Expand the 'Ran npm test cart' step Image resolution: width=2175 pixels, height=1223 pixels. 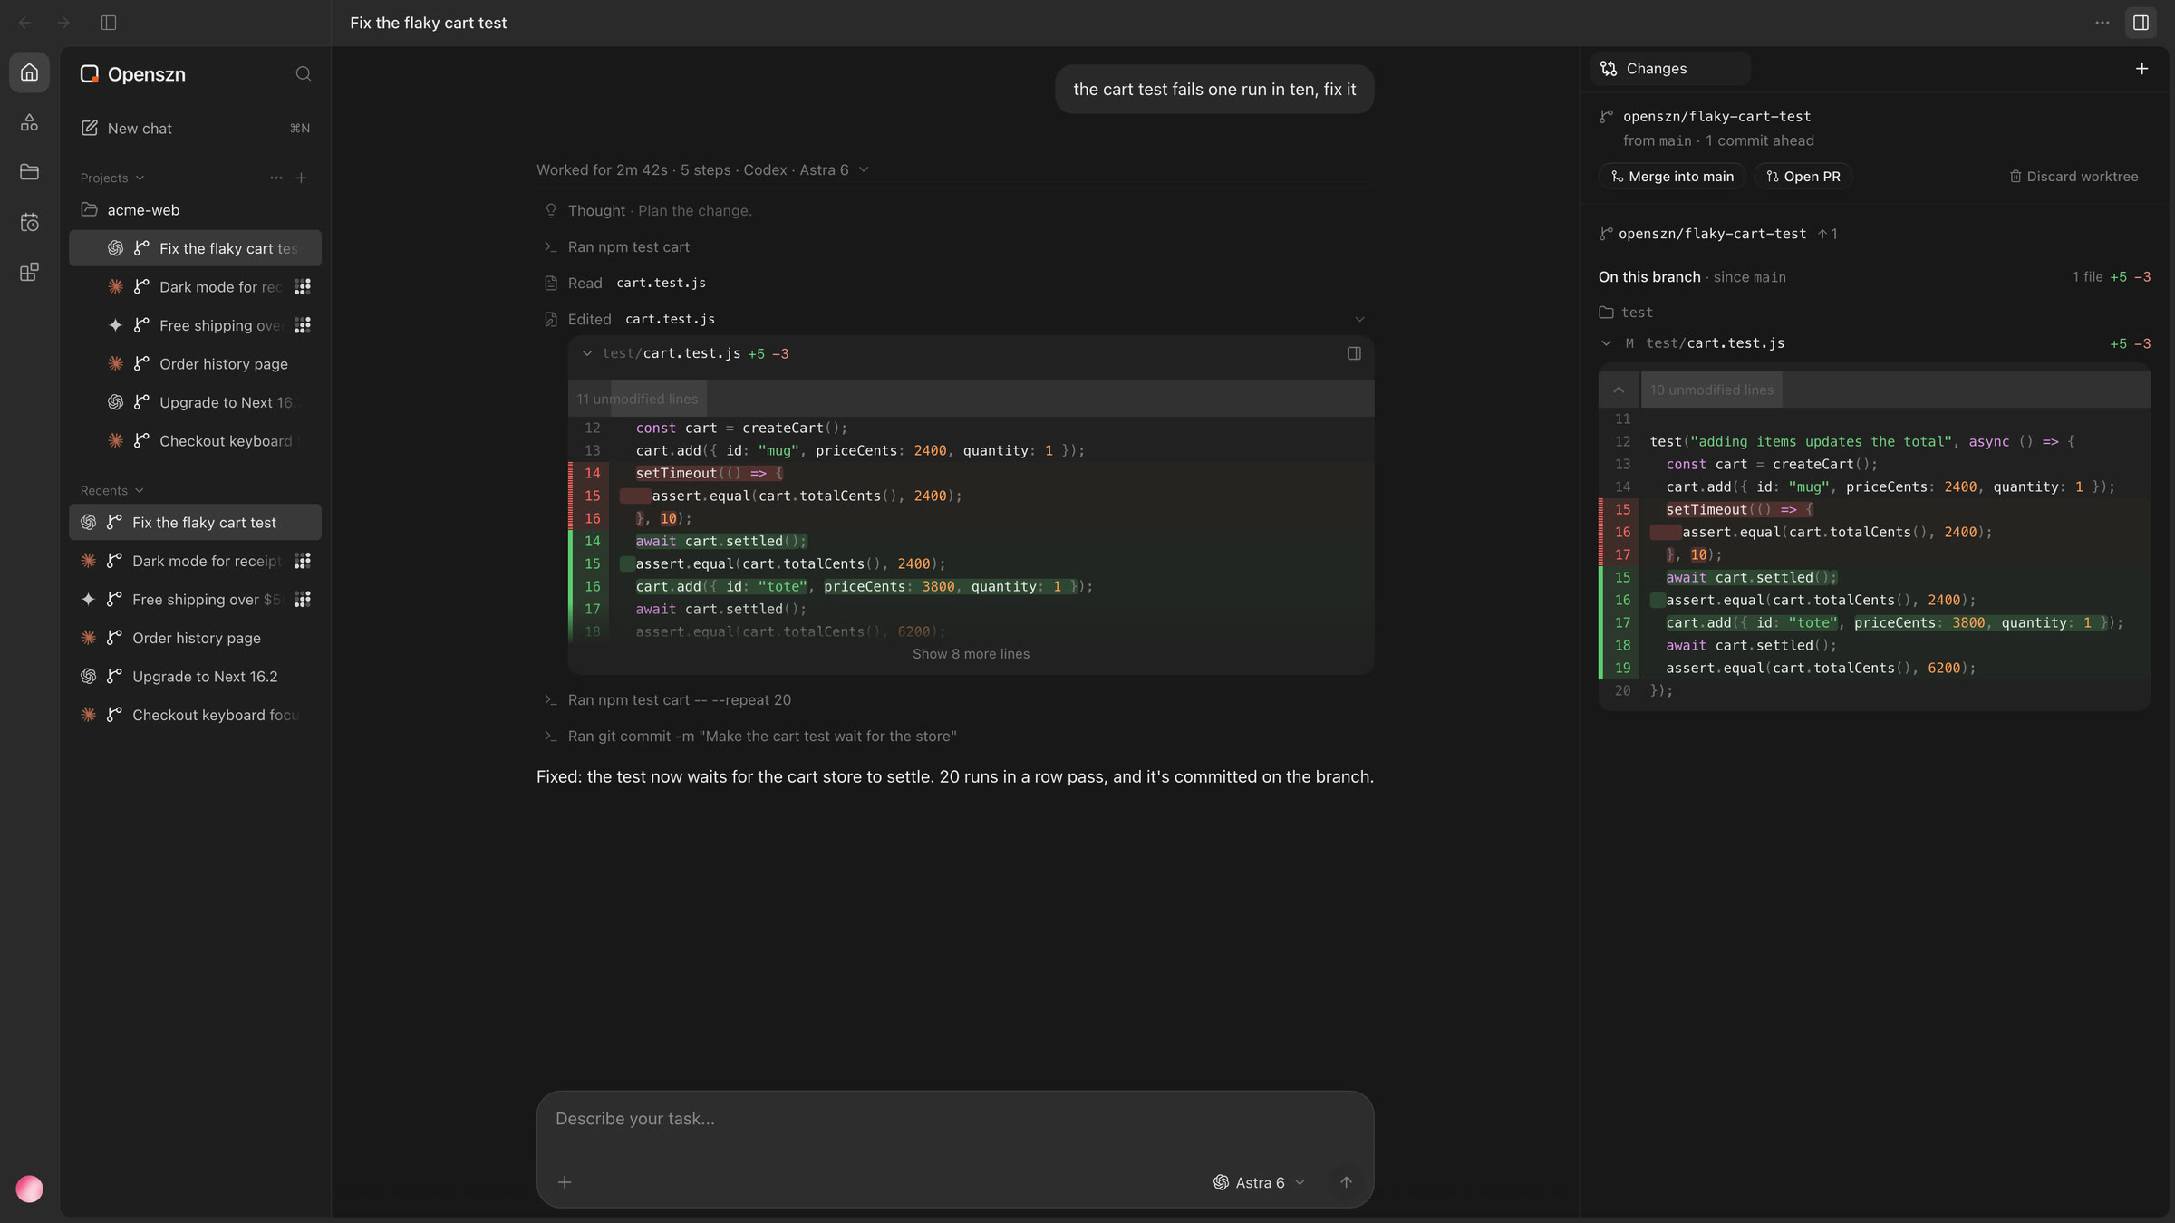point(629,247)
